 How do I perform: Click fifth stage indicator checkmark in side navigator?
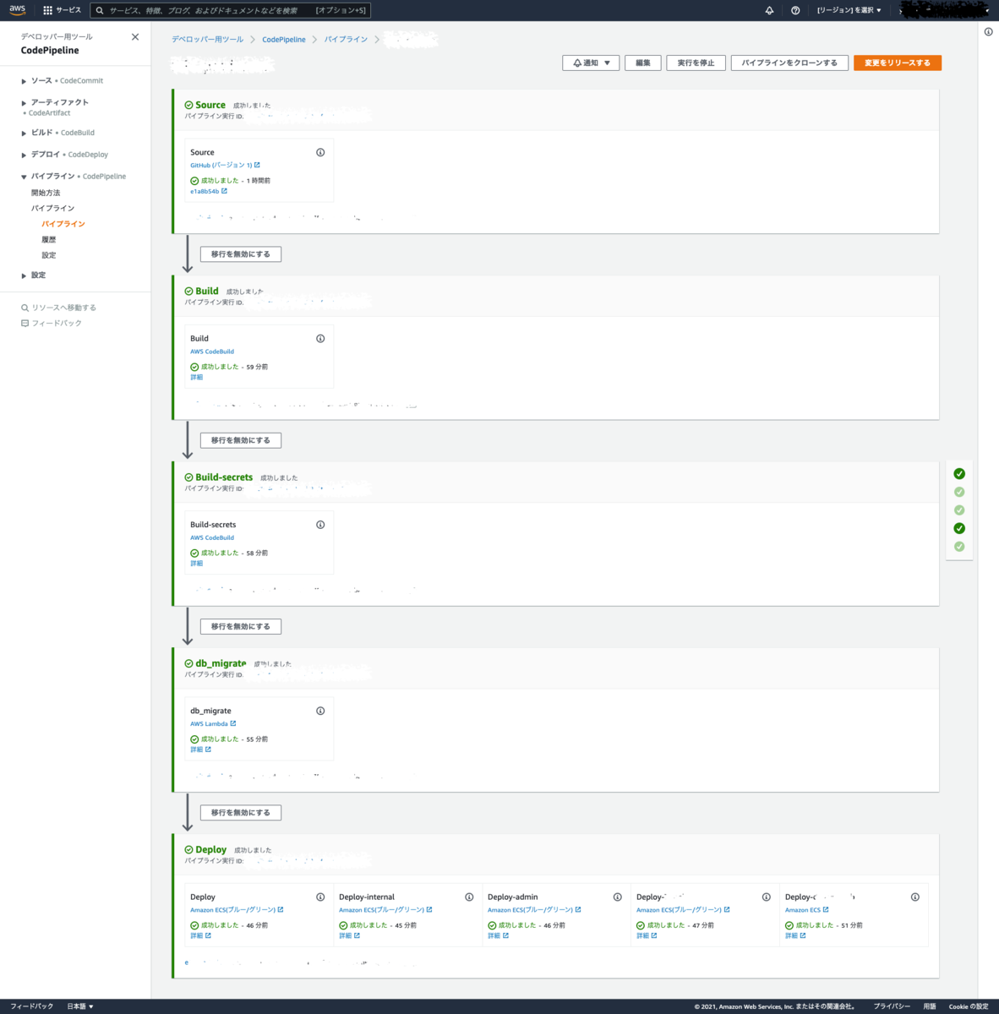point(959,547)
